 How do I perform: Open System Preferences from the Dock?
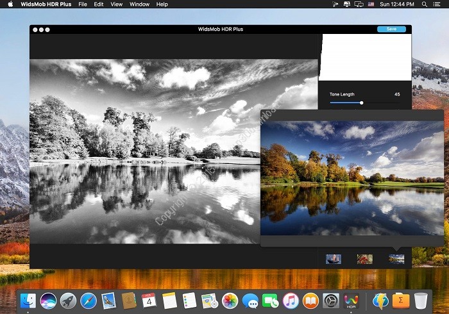(330, 300)
